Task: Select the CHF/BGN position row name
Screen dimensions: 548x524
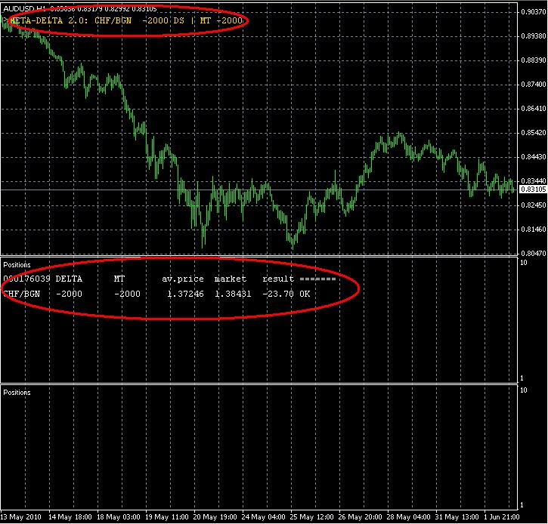Action: 22,294
